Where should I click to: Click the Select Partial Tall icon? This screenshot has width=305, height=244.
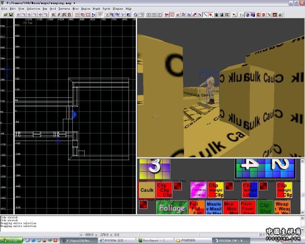(x=64, y=14)
